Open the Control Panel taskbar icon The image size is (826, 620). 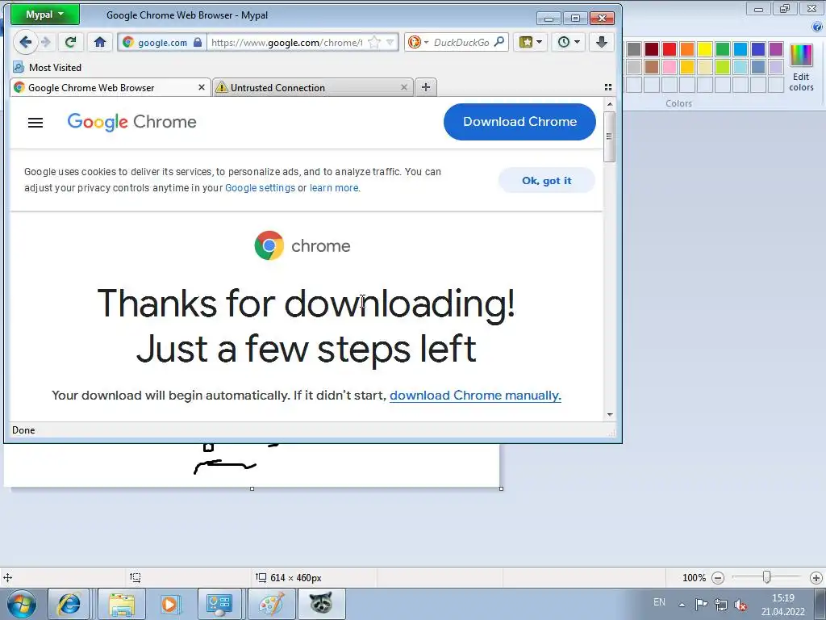click(219, 604)
